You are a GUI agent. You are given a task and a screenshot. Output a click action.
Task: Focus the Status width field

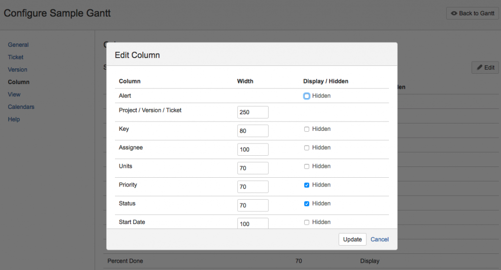[x=253, y=205]
